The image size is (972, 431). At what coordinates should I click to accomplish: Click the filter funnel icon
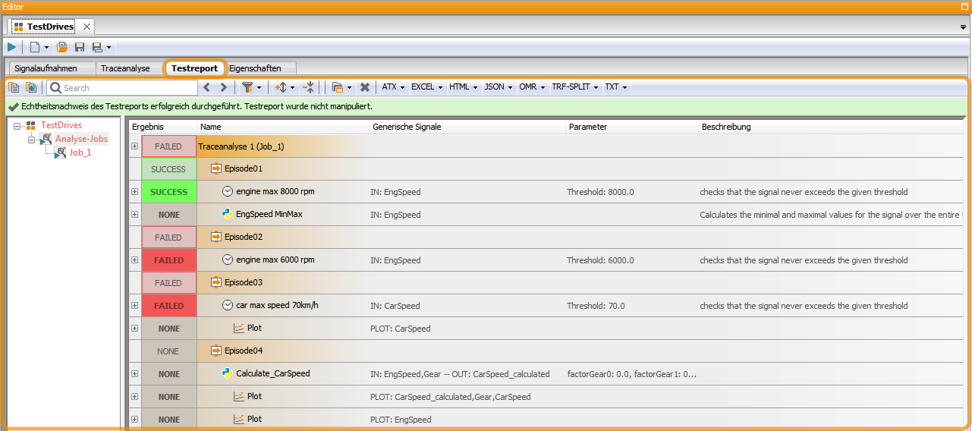click(247, 87)
